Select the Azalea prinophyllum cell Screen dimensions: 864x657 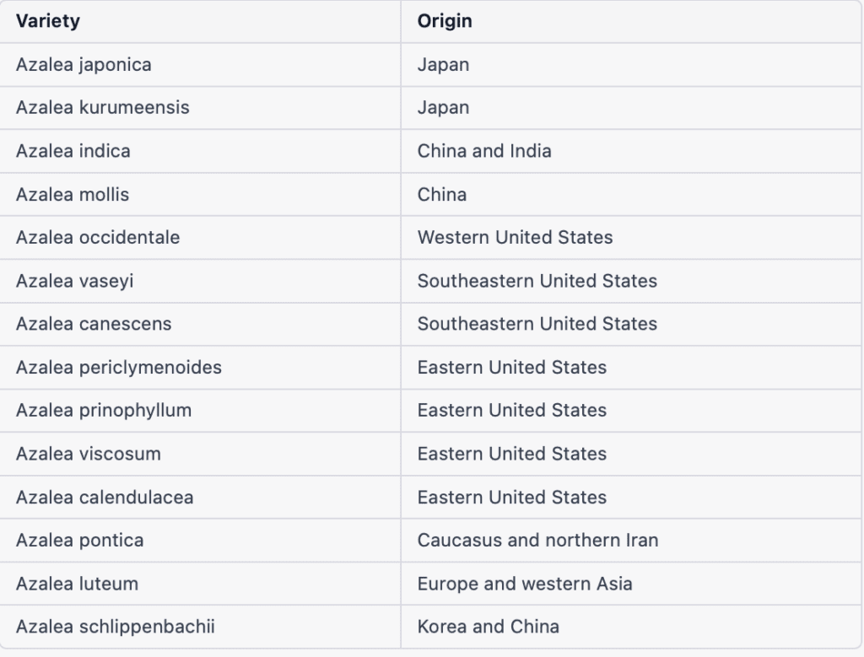click(103, 411)
